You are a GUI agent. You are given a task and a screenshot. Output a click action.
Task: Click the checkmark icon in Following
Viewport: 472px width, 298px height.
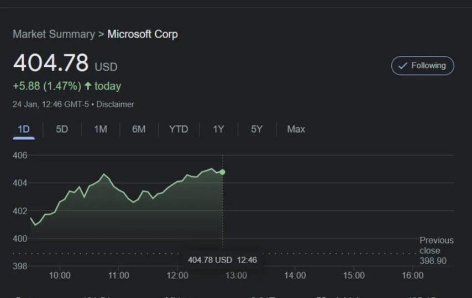(403, 66)
